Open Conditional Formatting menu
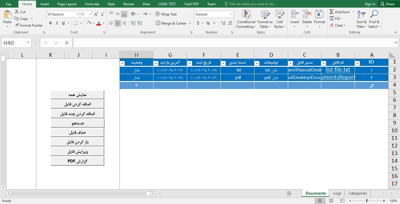 [x=246, y=19]
